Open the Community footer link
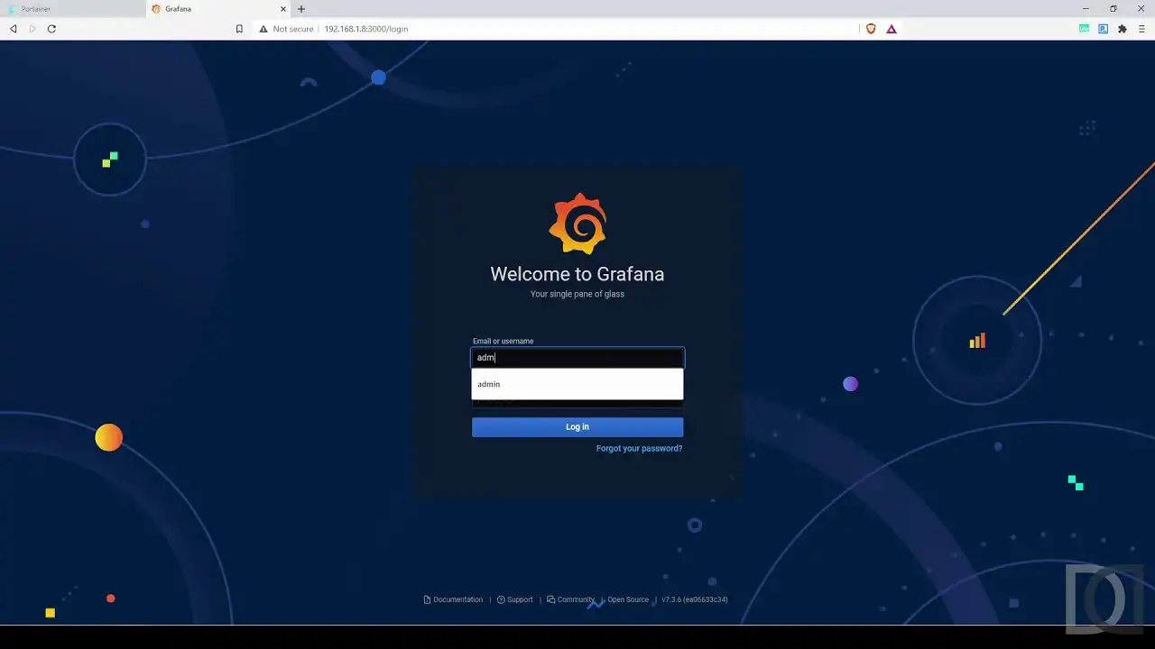The height and width of the screenshot is (649, 1155). pos(570,599)
